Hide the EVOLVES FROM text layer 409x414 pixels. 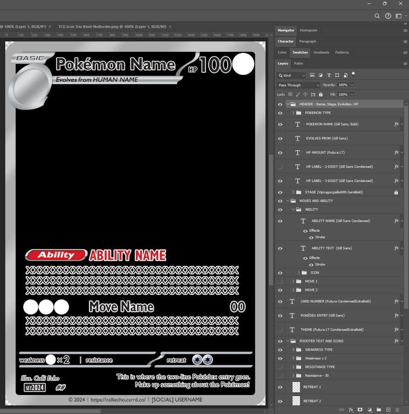pos(280,139)
